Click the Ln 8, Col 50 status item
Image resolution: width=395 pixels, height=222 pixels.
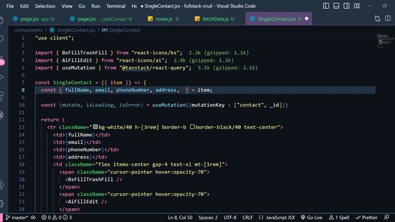(x=180, y=218)
